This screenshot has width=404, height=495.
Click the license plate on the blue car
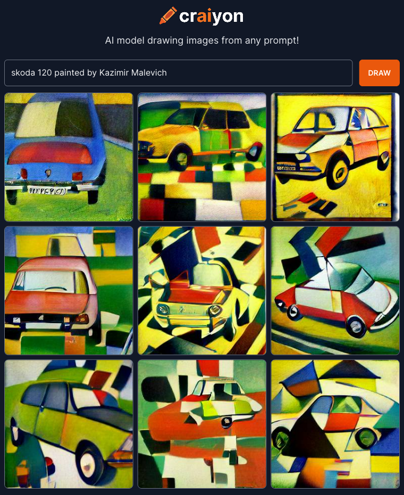[47, 191]
